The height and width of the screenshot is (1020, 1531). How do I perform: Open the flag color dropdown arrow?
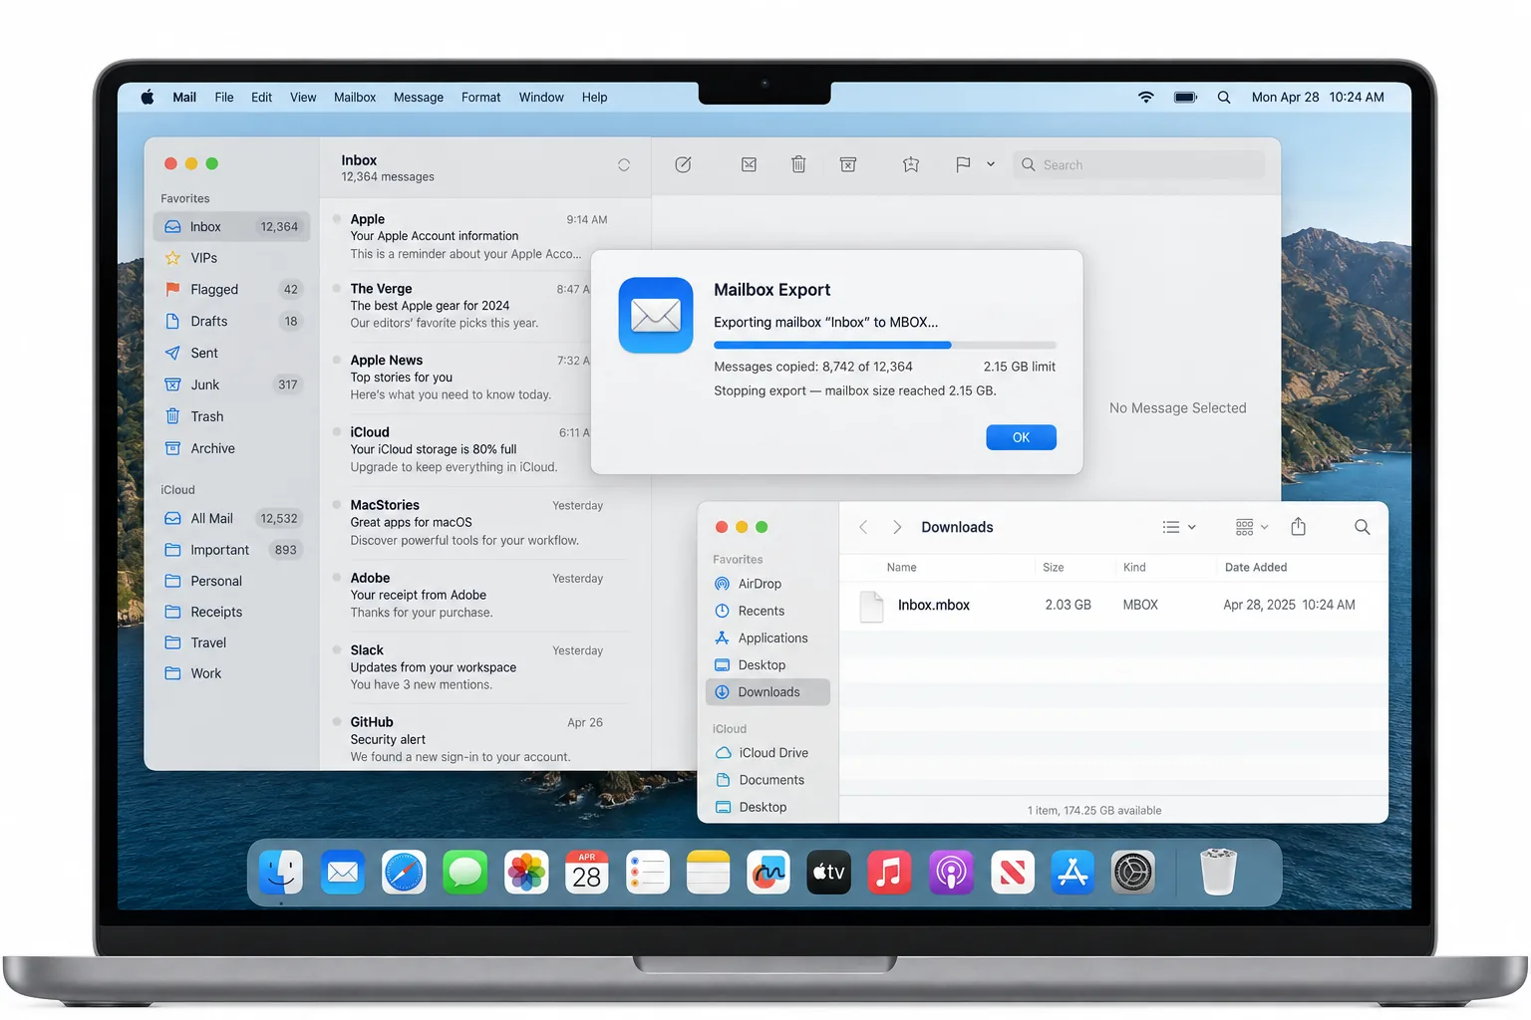point(991,164)
